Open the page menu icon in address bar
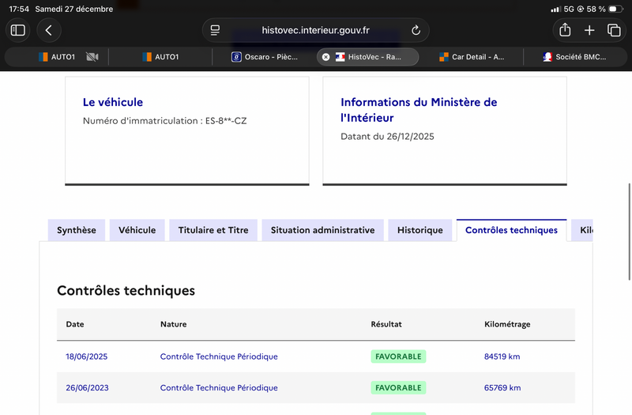 pyautogui.click(x=215, y=30)
